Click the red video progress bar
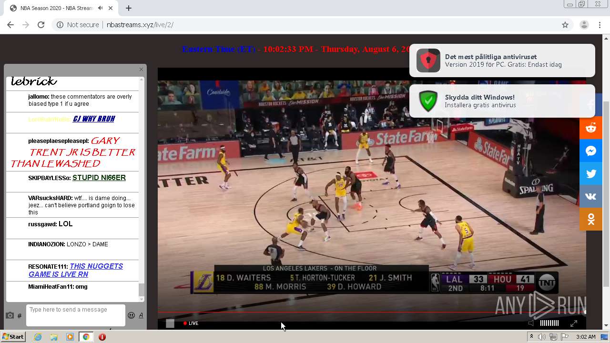 click(372, 313)
